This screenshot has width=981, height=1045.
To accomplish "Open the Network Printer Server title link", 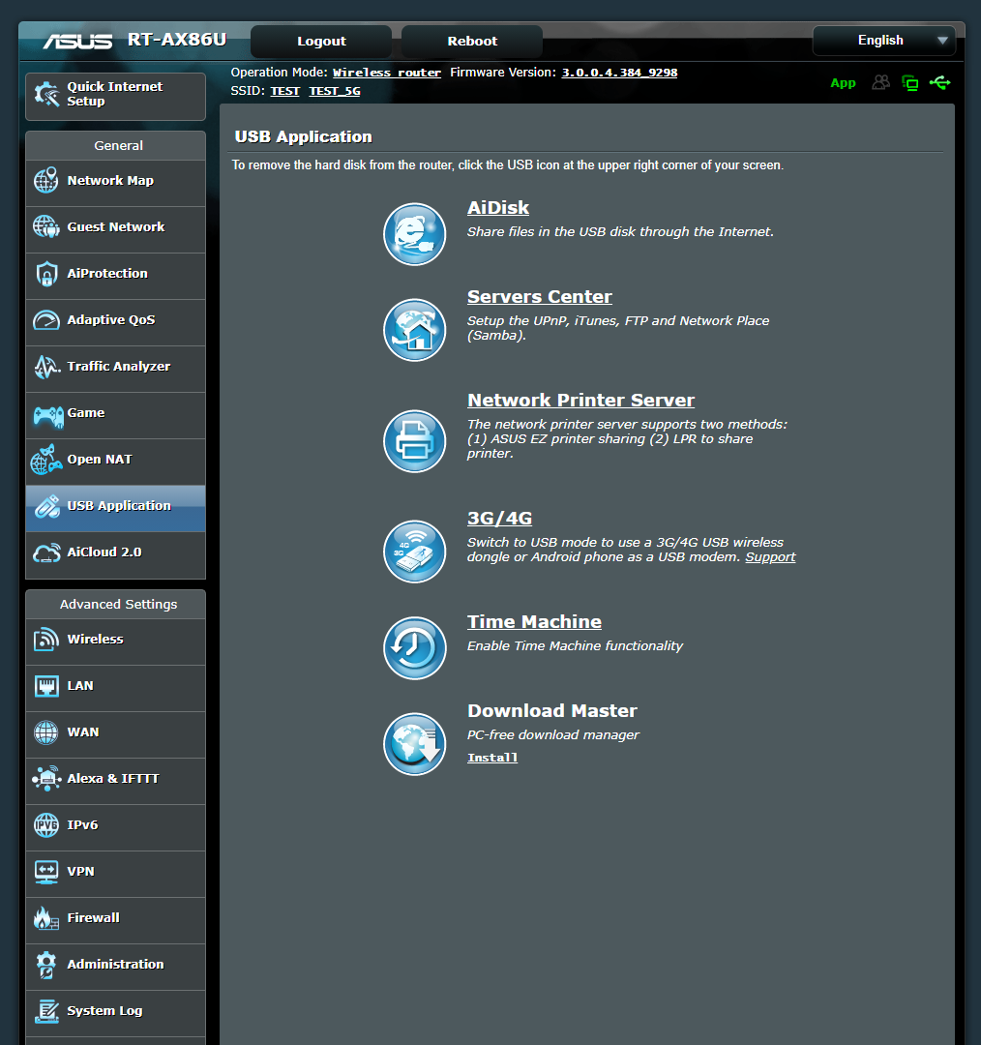I will (580, 400).
